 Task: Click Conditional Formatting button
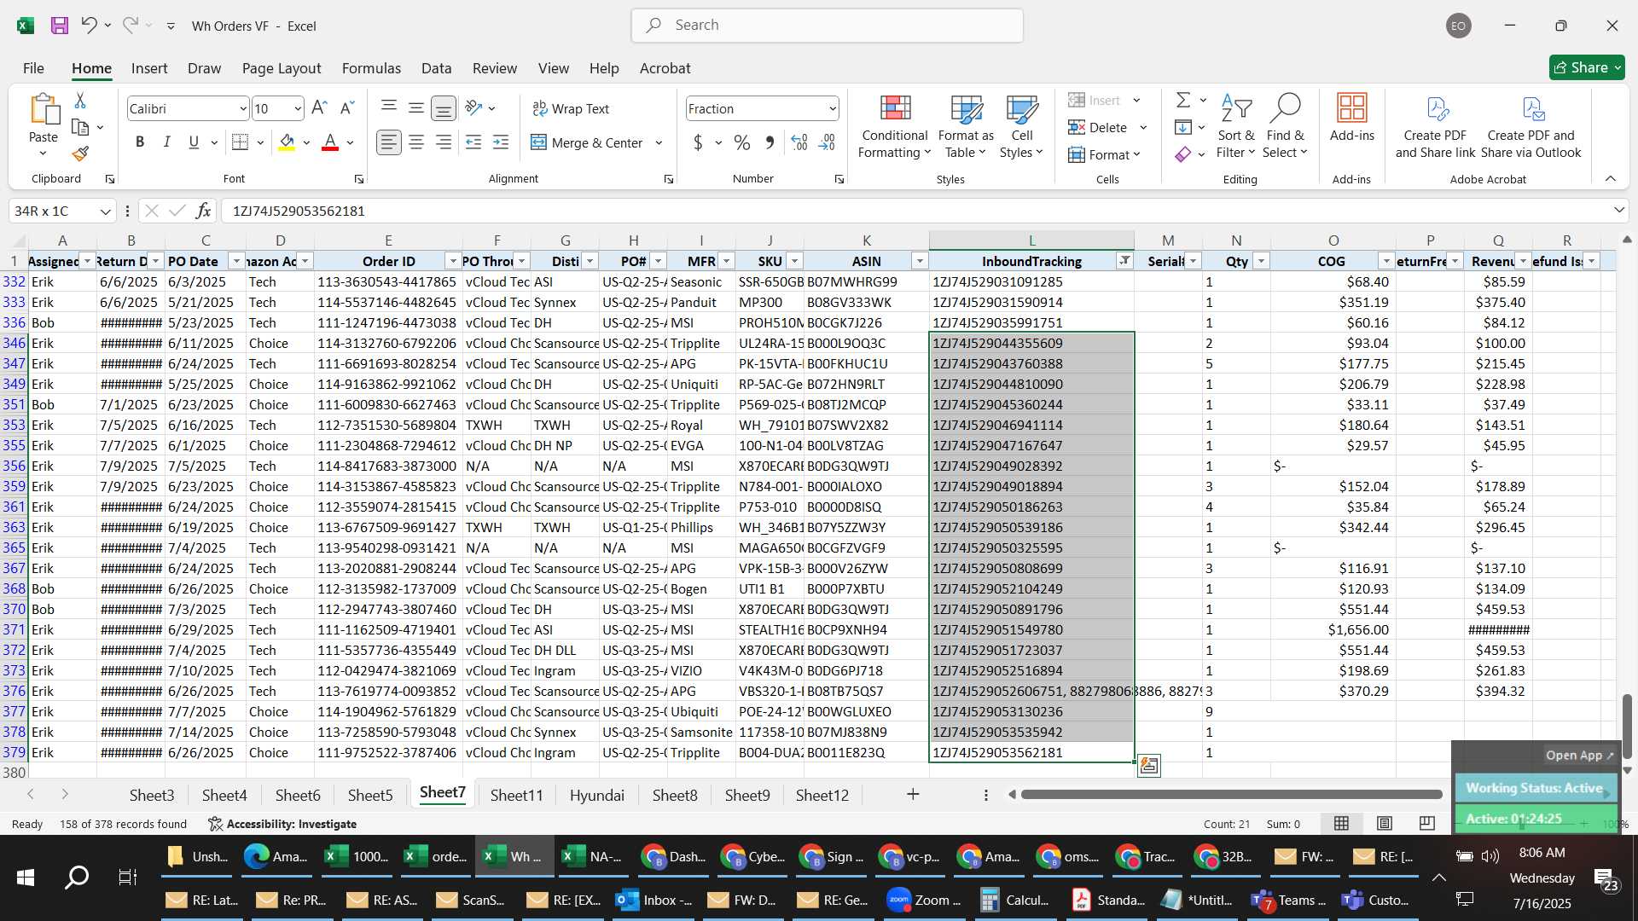coord(894,126)
